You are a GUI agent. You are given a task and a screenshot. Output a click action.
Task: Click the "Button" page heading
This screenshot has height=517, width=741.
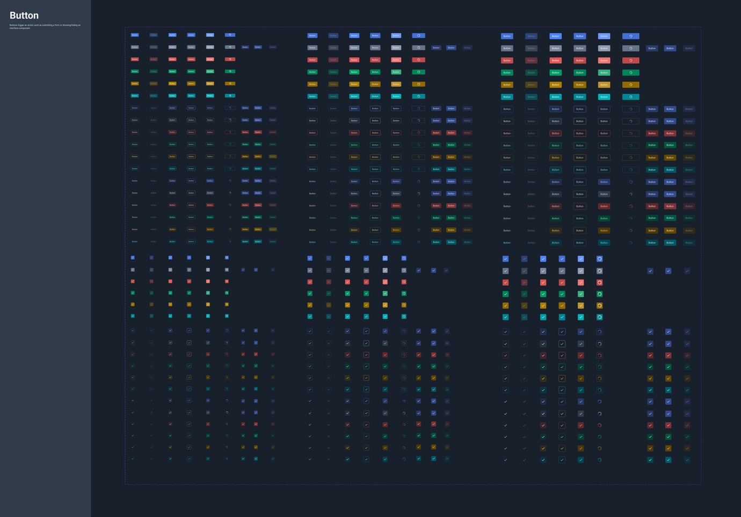[x=24, y=16]
